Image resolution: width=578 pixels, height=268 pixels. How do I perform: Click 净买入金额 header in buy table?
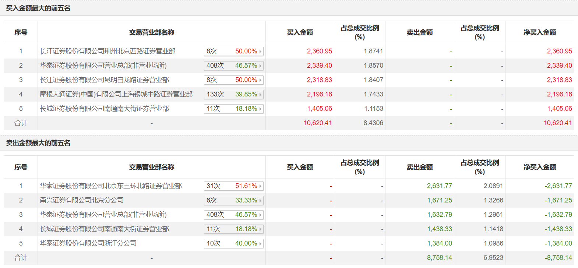point(540,32)
